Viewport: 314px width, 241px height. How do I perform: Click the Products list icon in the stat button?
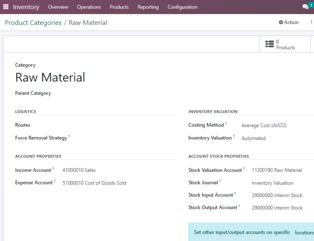tap(269, 44)
